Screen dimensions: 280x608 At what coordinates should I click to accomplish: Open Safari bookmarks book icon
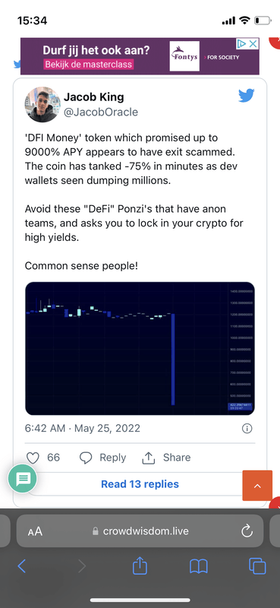(199, 566)
